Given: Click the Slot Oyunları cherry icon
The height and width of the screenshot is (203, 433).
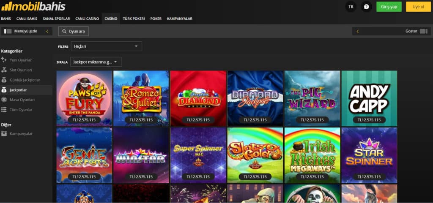Looking at the screenshot, I should point(4,70).
